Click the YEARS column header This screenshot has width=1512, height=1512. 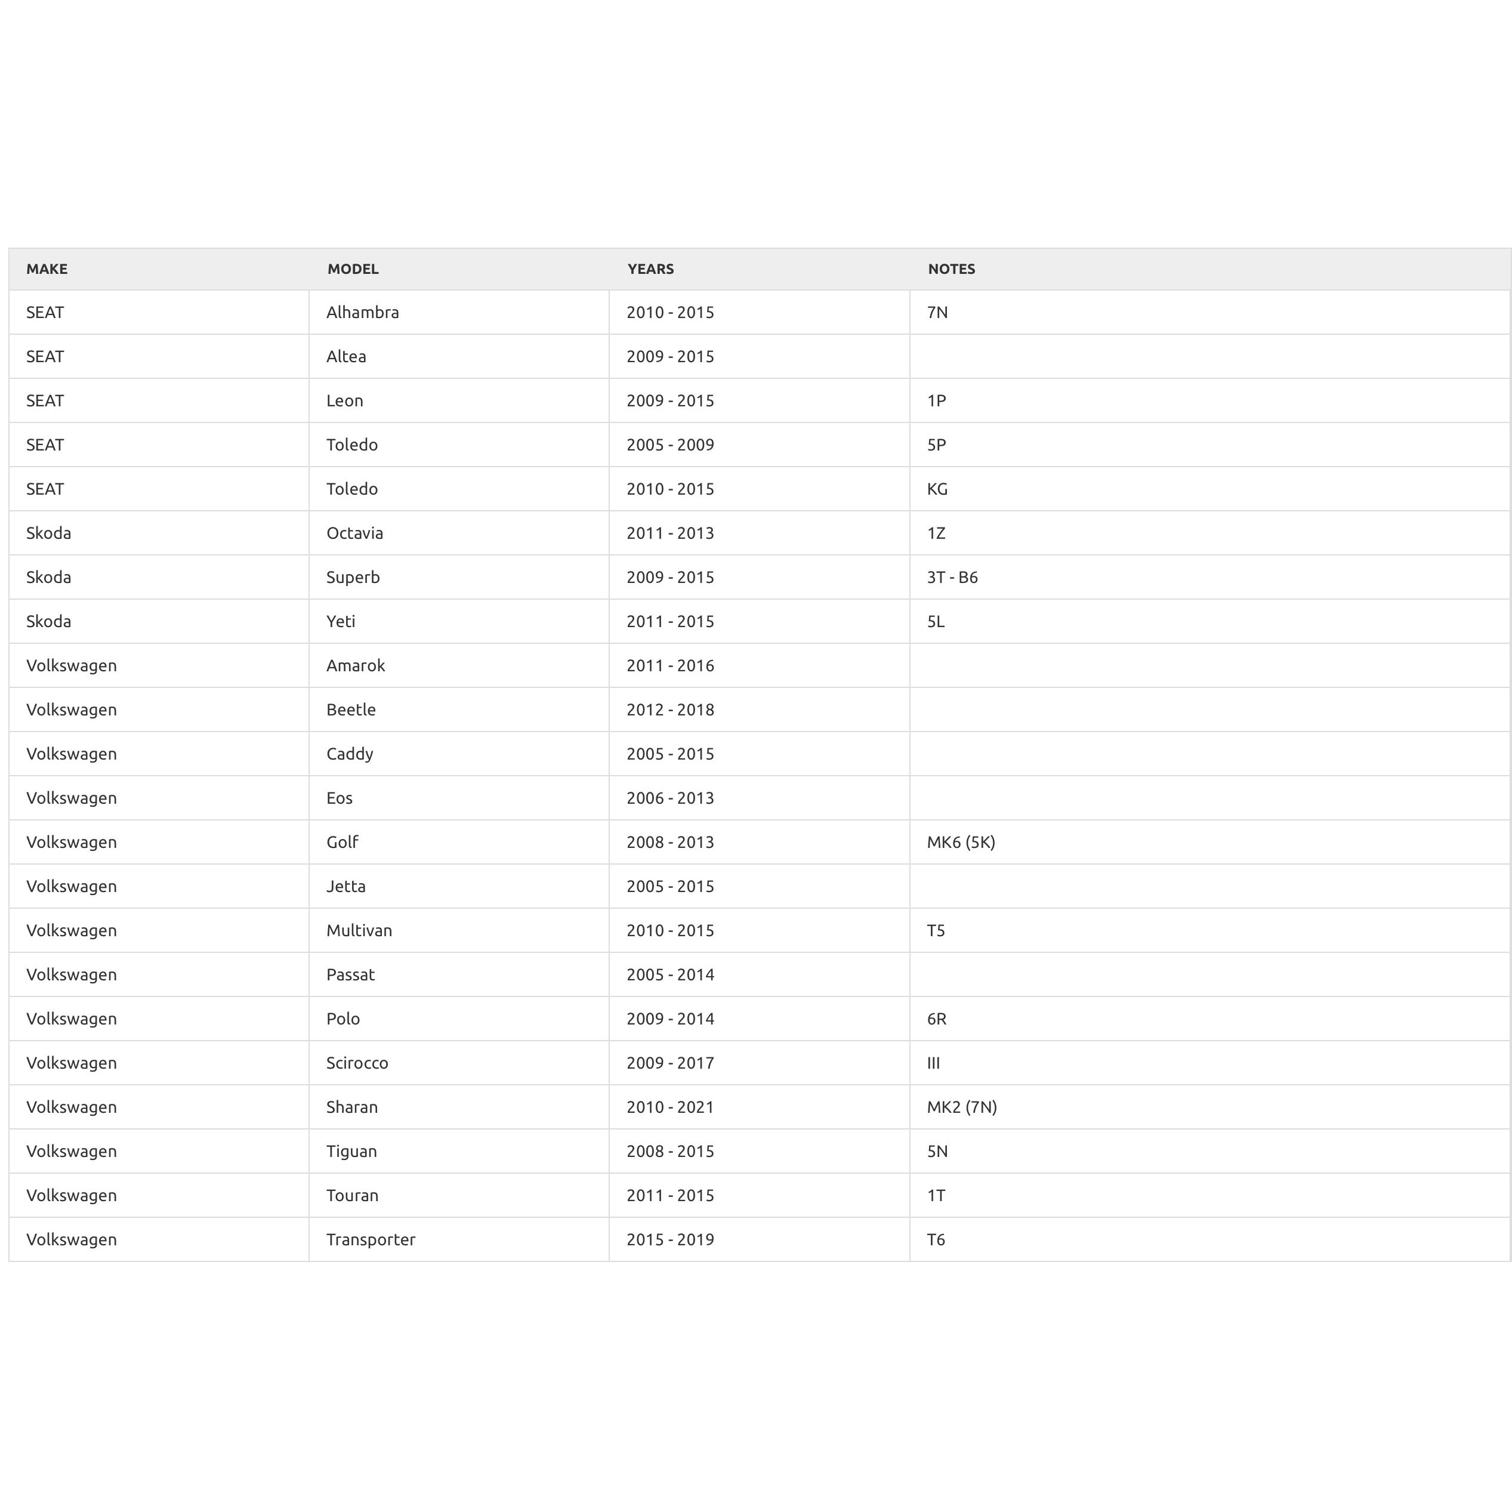pos(650,269)
